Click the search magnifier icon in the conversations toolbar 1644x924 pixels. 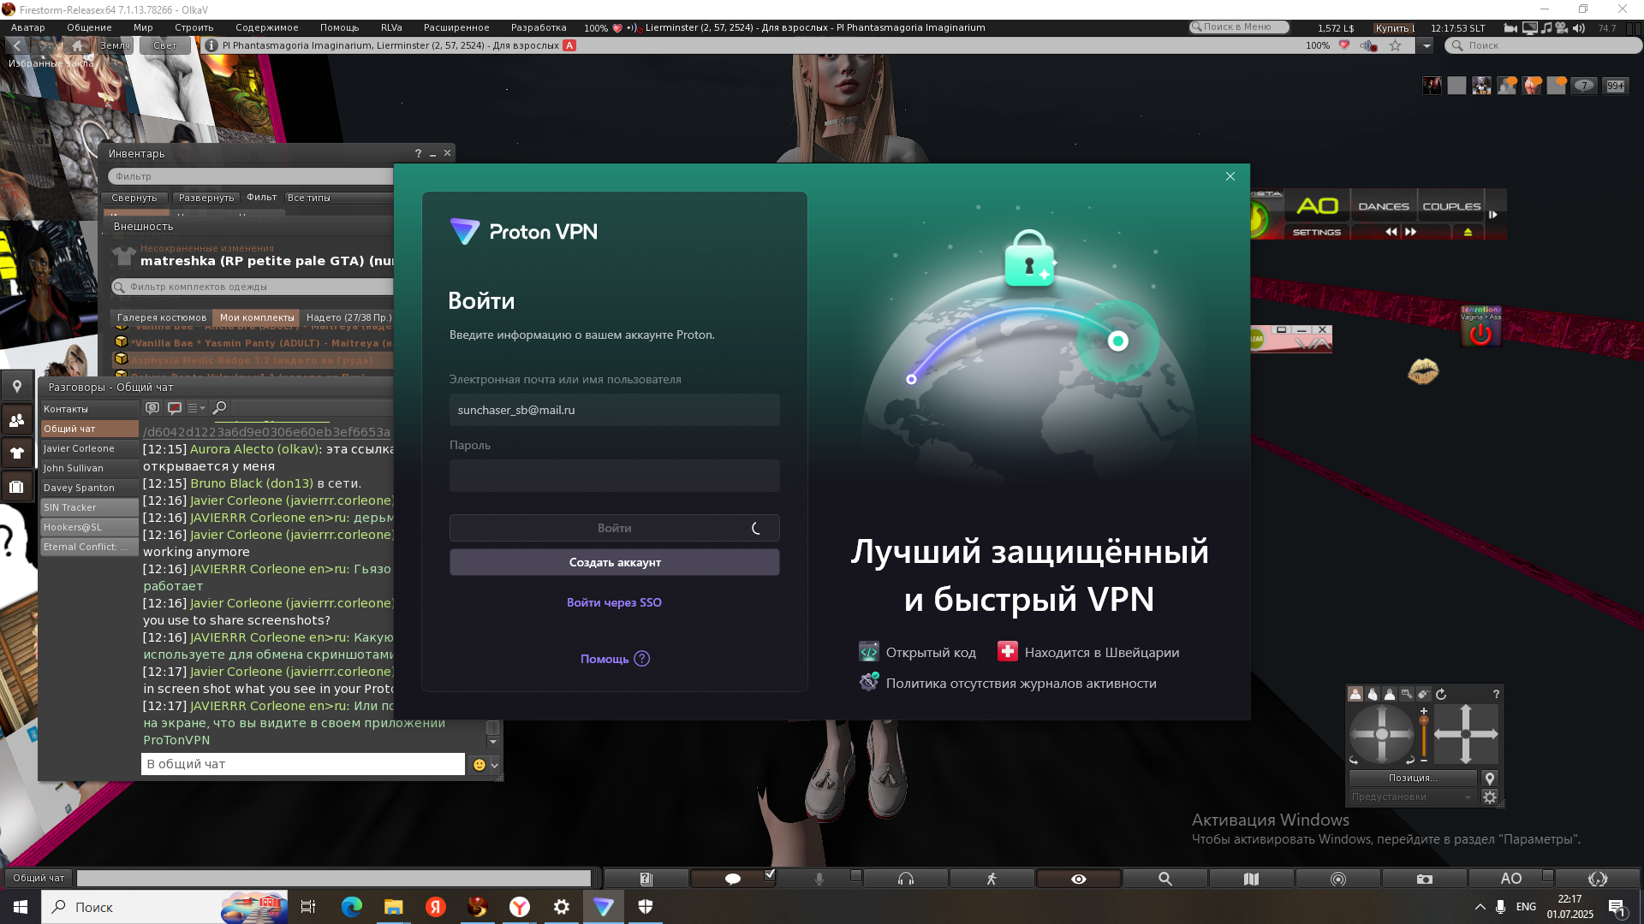pos(219,408)
